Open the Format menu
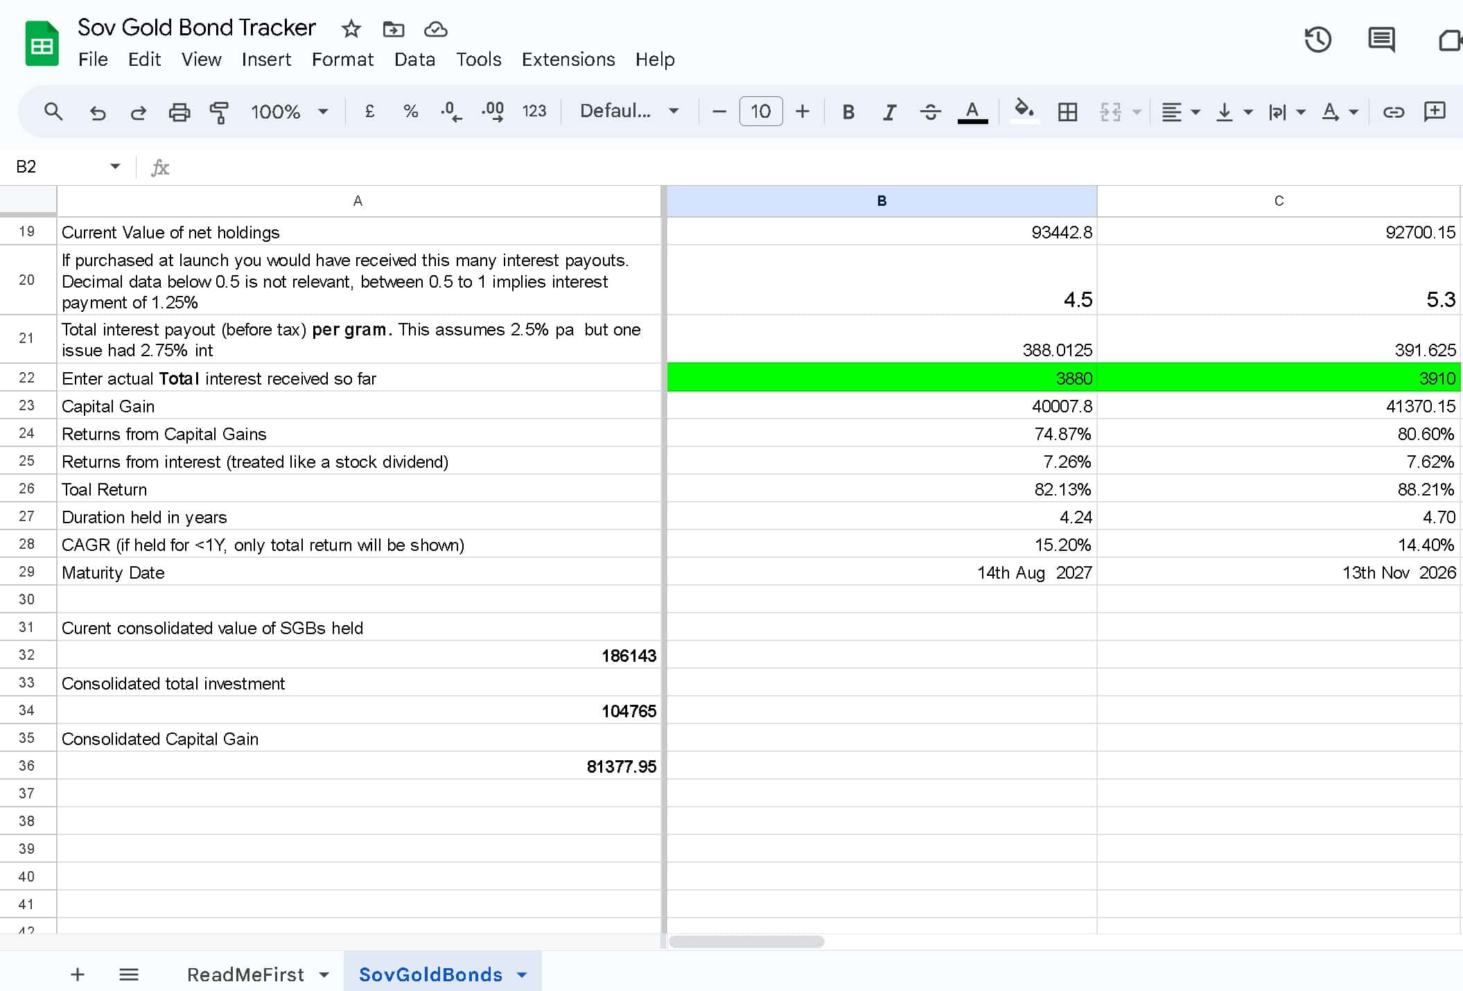1463x991 pixels. (342, 60)
